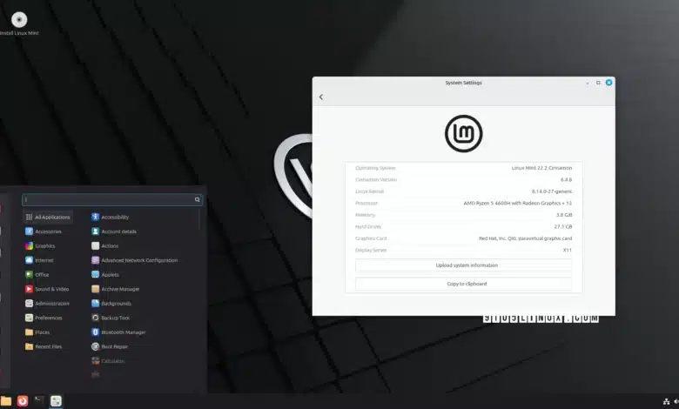Go back in System Settings

[321, 97]
